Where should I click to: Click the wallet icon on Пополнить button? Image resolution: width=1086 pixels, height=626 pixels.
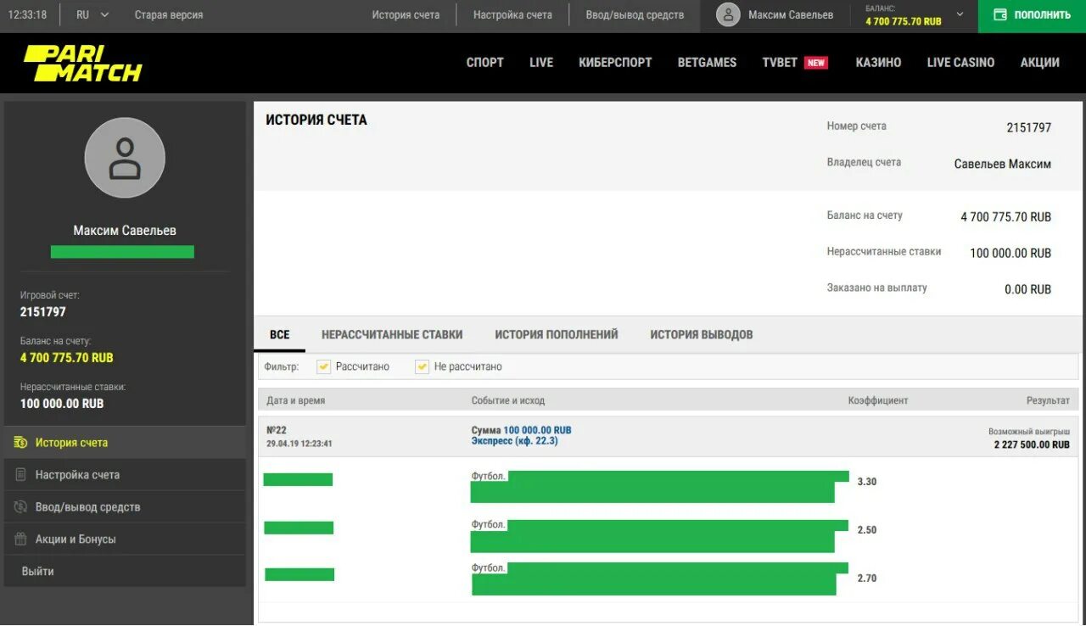pos(999,14)
